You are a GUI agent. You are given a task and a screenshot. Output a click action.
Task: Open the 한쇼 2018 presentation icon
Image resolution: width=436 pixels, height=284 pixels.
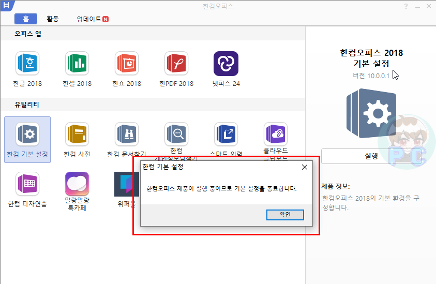(127, 64)
